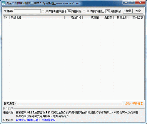Open the 线报屋论坛 forum link
Screen dimensions: 147x124
pyautogui.click(x=49, y=120)
